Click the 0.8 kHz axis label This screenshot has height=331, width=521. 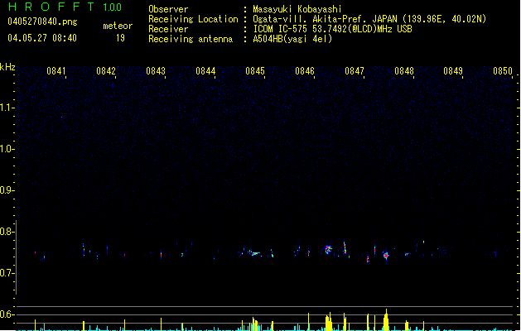(x=7, y=232)
